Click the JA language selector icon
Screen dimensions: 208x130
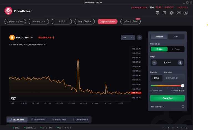pyautogui.click(x=186, y=13)
